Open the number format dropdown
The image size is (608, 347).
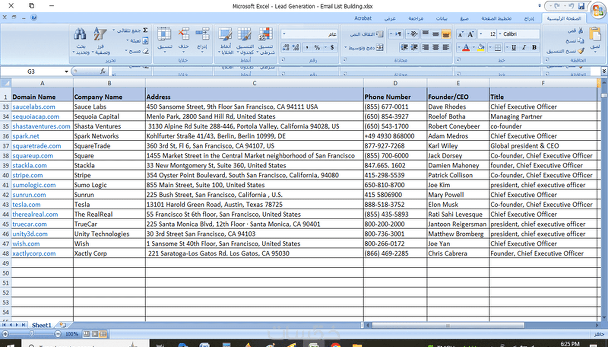click(x=284, y=34)
